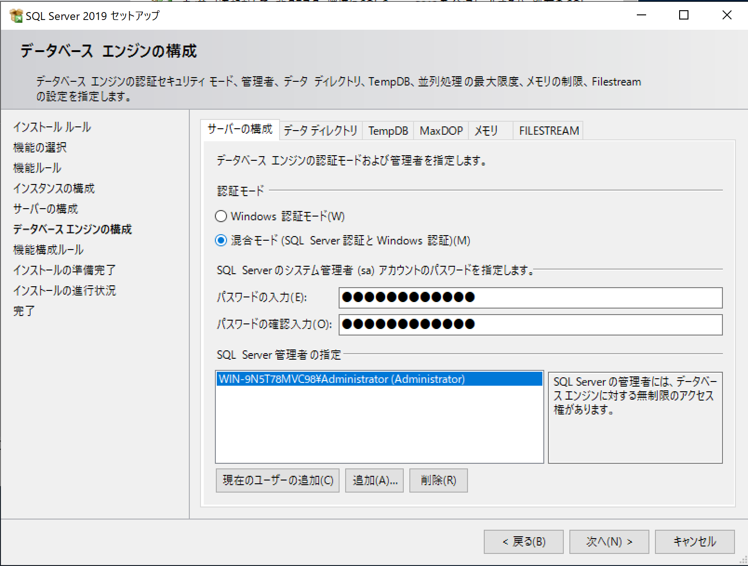Switch to the データ ディレクトリ tab
The image size is (748, 566).
coord(321,131)
